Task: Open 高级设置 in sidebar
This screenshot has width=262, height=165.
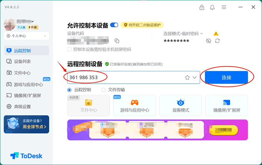Action: (x=22, y=107)
